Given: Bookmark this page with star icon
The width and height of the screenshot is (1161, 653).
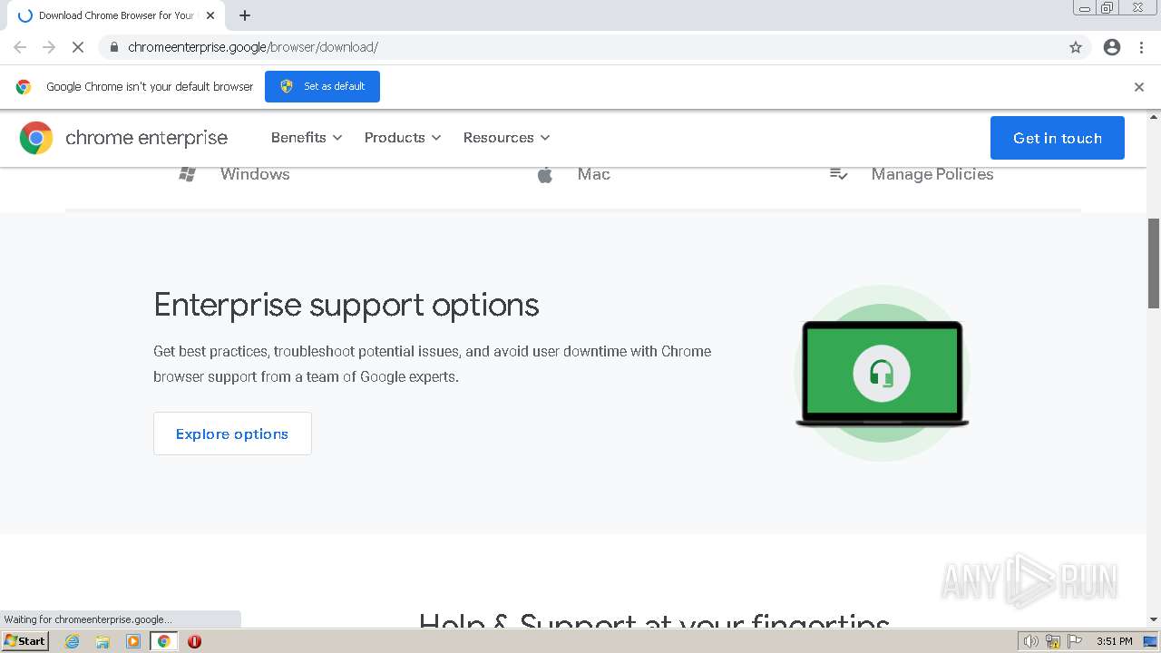Looking at the screenshot, I should pyautogui.click(x=1076, y=47).
